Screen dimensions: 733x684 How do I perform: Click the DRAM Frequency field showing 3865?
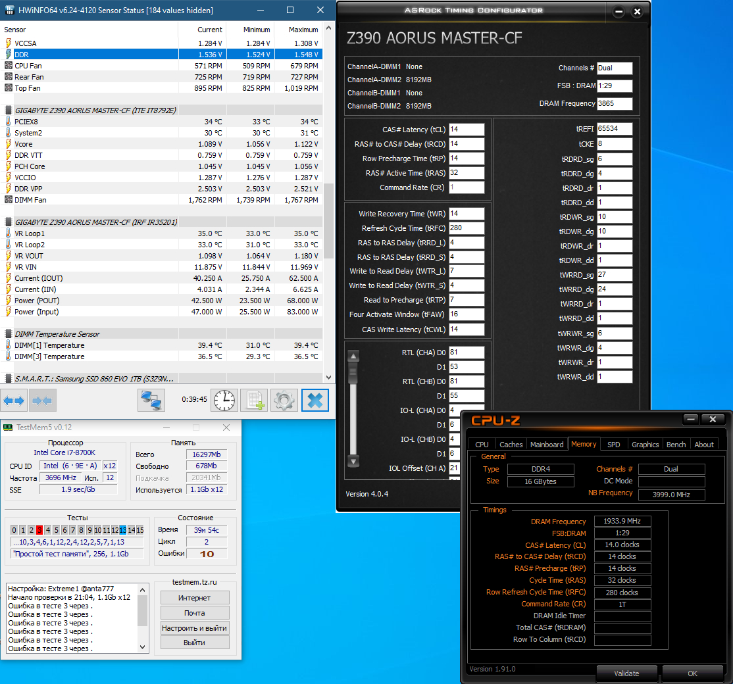[615, 103]
